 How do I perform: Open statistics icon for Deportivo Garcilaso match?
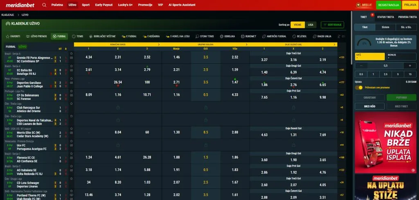click(71, 83)
